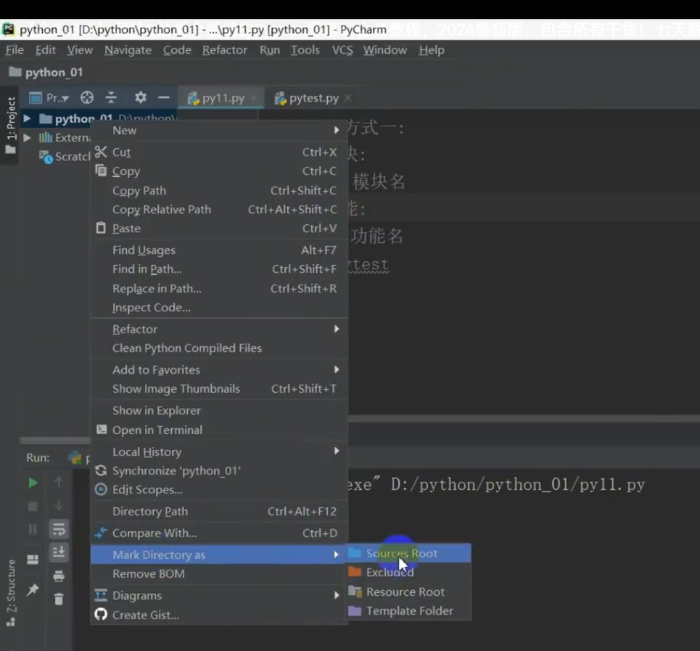Open the Project view mode dropdown
The image size is (700, 651).
pyautogui.click(x=55, y=97)
